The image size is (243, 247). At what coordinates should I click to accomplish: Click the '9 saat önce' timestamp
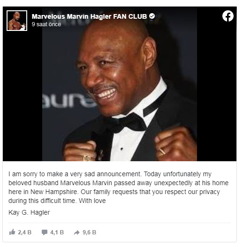point(46,24)
